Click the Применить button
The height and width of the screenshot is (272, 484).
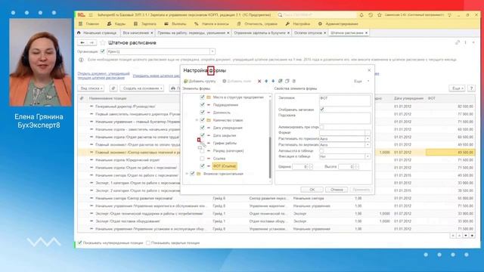[361, 190]
